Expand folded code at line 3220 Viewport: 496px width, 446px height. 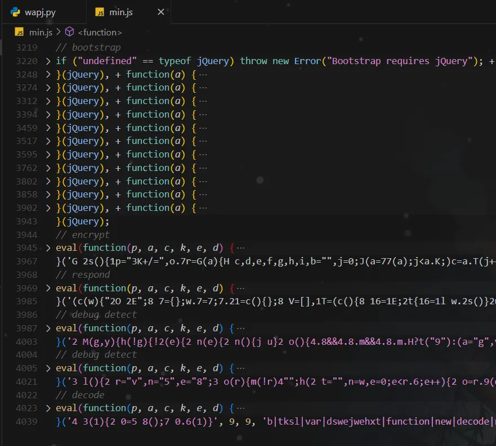48,61
